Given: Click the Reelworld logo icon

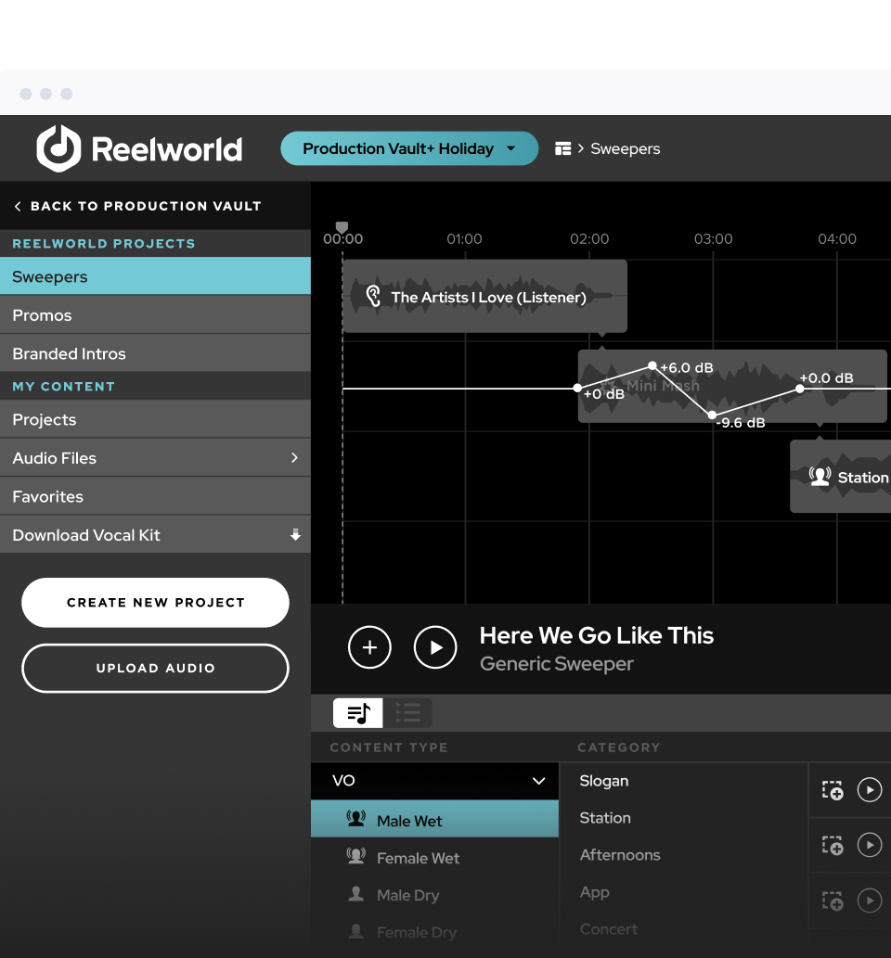Looking at the screenshot, I should coord(58,148).
